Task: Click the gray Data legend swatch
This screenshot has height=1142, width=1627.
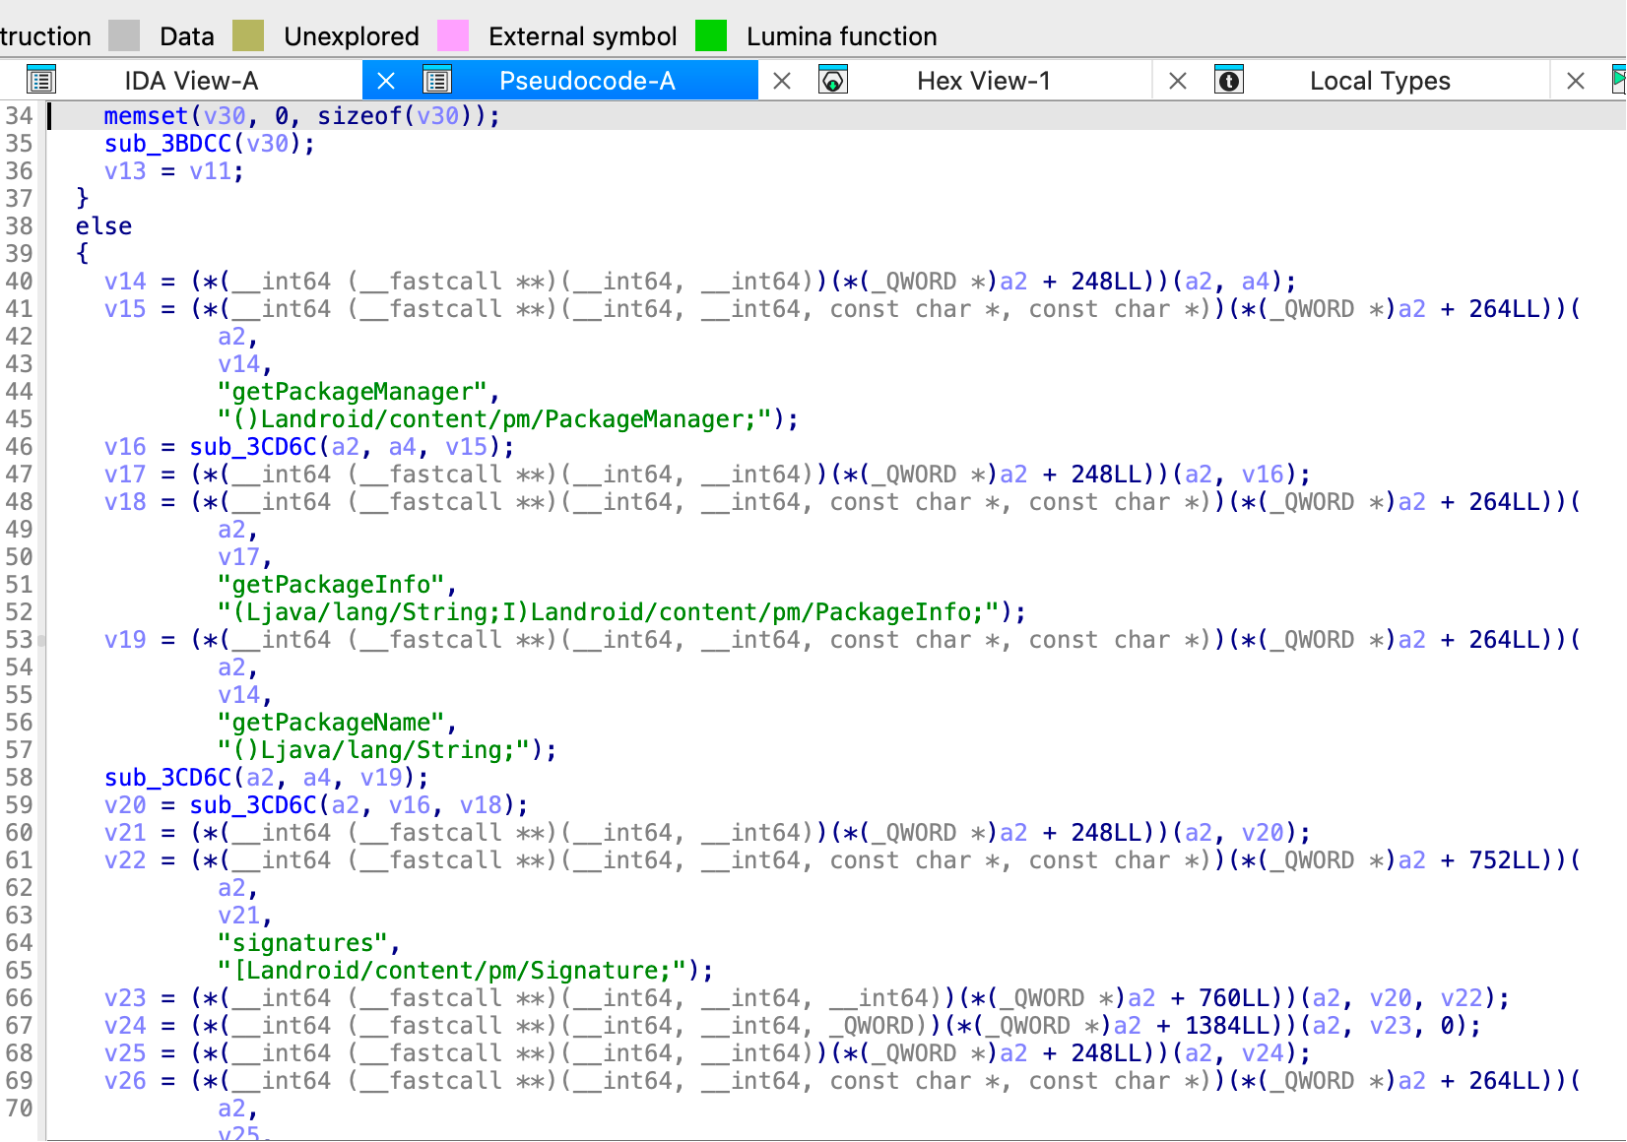Action: point(124,36)
